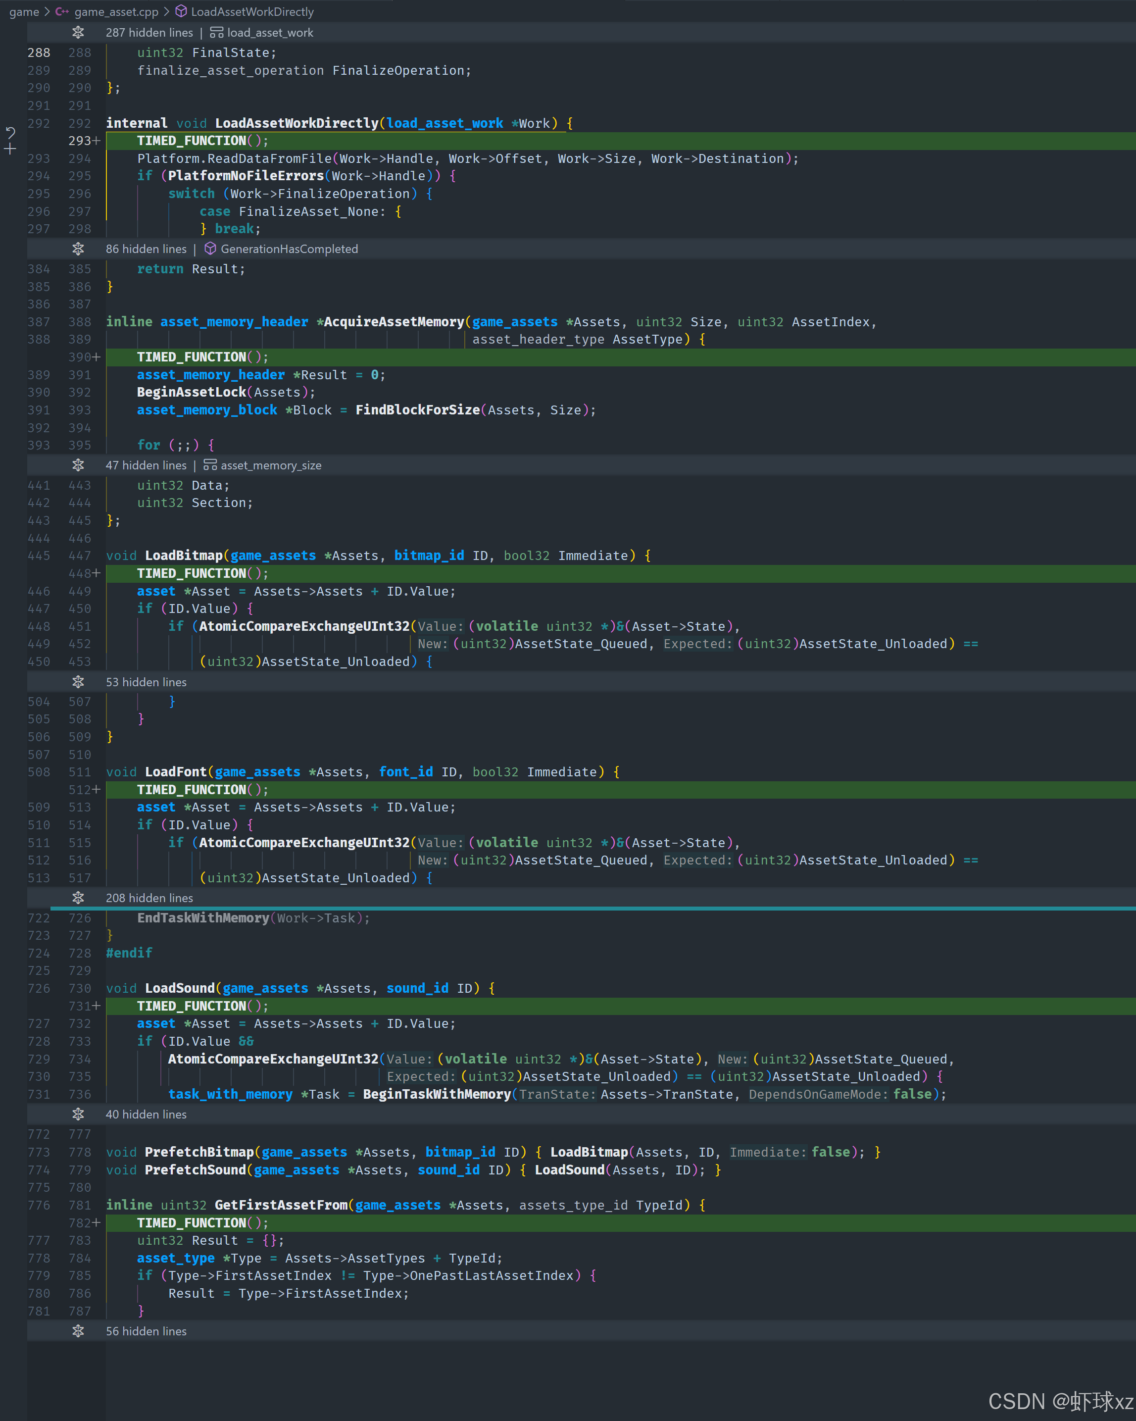Open LoadAssetWorkDirectly breadcrumb symbol dropdown

coord(252,12)
